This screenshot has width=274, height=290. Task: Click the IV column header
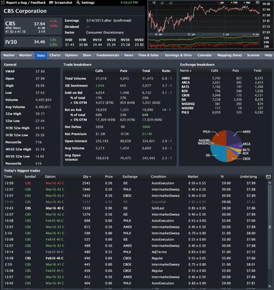pyautogui.click(x=222, y=176)
